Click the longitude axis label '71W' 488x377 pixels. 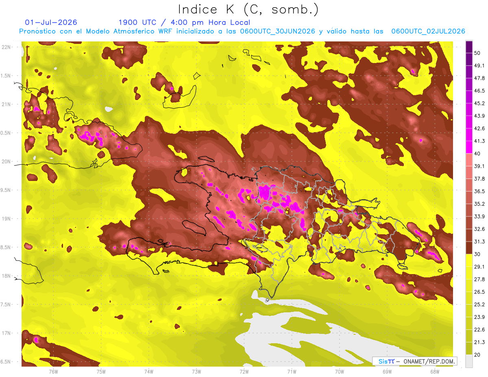click(x=292, y=371)
